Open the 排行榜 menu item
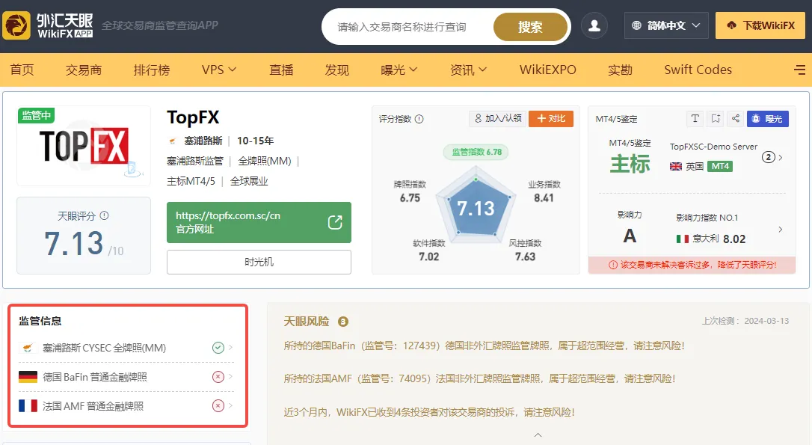Image resolution: width=812 pixels, height=445 pixels. [x=152, y=70]
